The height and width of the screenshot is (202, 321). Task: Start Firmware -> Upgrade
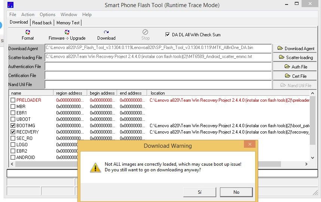67,35
